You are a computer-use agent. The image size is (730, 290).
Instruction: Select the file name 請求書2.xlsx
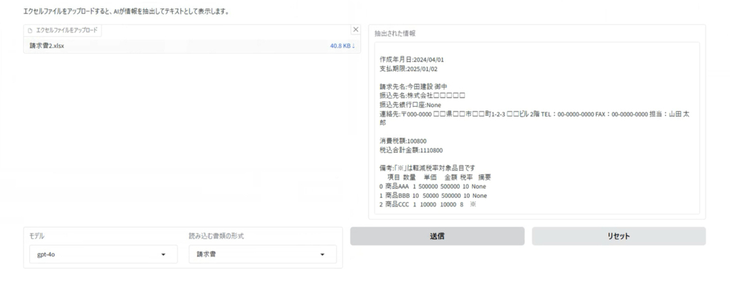(47, 46)
